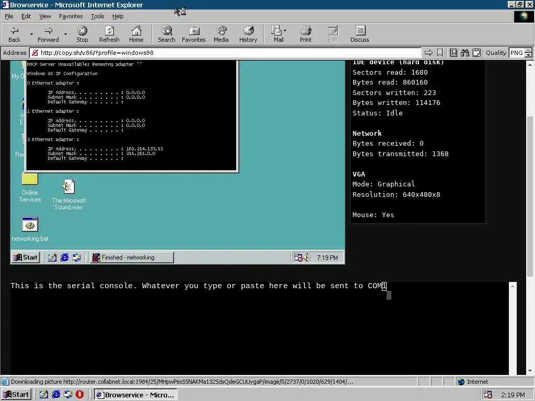Viewport: 535px width, 401px height.
Task: Click the page scrollbar down arrow
Action: tap(530, 371)
